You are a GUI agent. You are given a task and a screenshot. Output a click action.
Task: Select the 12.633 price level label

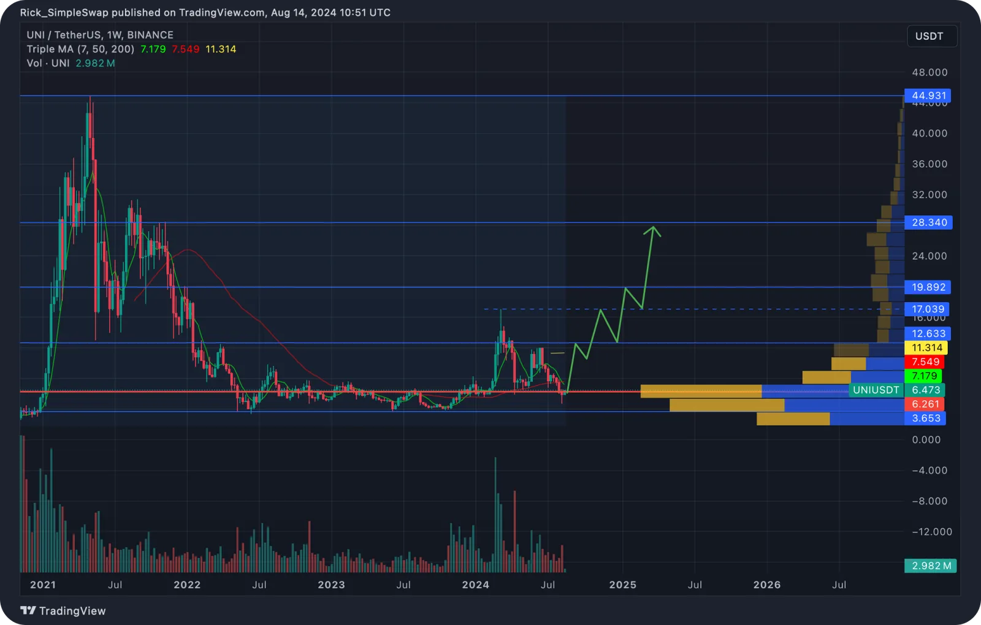tap(928, 333)
